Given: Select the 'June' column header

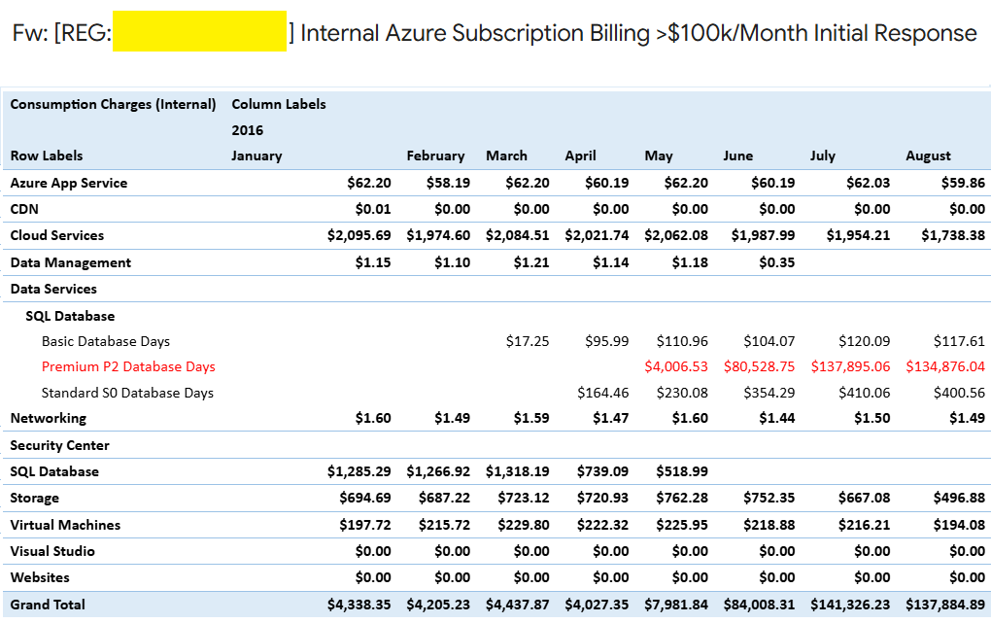Looking at the screenshot, I should tap(737, 156).
